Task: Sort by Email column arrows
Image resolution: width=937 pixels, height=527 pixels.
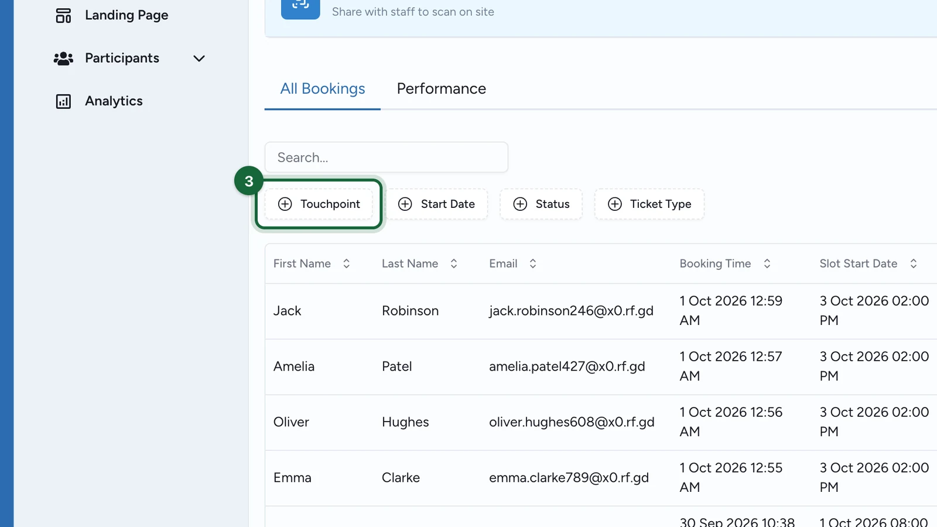Action: [x=533, y=263]
